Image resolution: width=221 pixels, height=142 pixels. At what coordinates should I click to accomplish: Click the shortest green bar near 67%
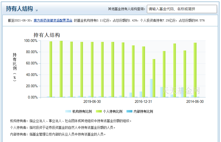(154, 78)
